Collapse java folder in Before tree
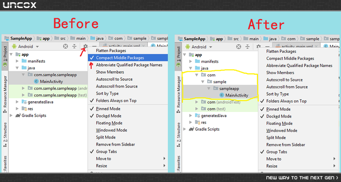Image resolution: width=341 pixels, height=182 pixels. click(17, 68)
